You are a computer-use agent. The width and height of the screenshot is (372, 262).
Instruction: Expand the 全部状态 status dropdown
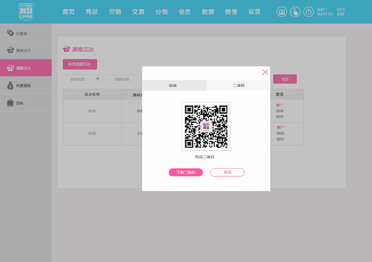[82, 79]
